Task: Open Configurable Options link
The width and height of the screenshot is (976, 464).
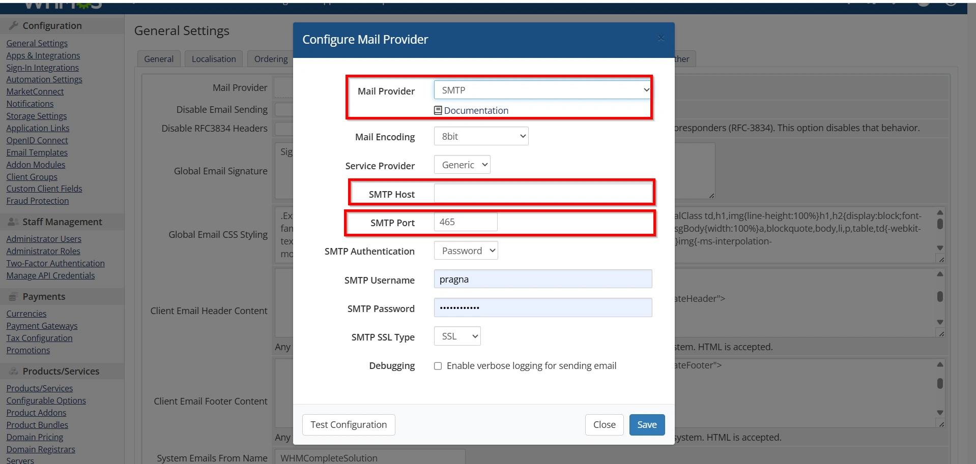Action: [46, 400]
